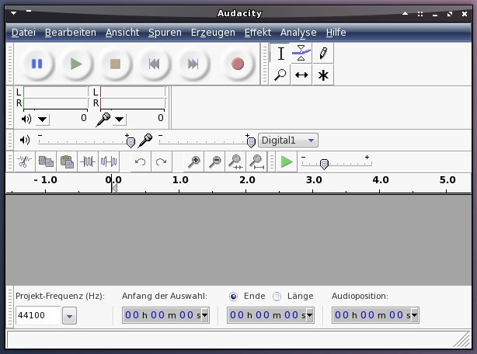Click the Trim audio outside selection icon
Screen dimensions: 477x354
click(x=88, y=161)
